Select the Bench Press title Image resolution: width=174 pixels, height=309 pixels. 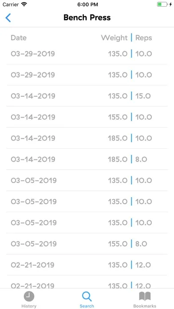coord(87,18)
